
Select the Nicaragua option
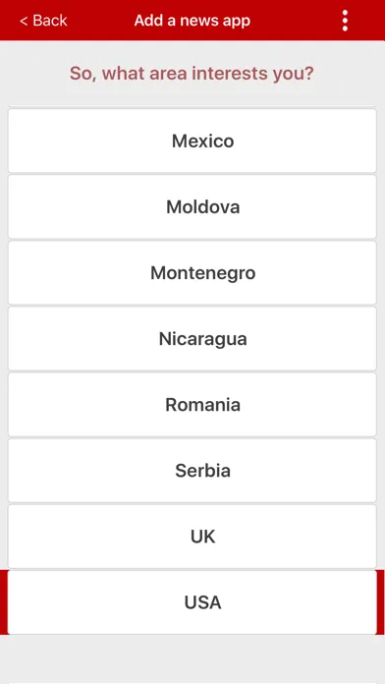pos(192,338)
